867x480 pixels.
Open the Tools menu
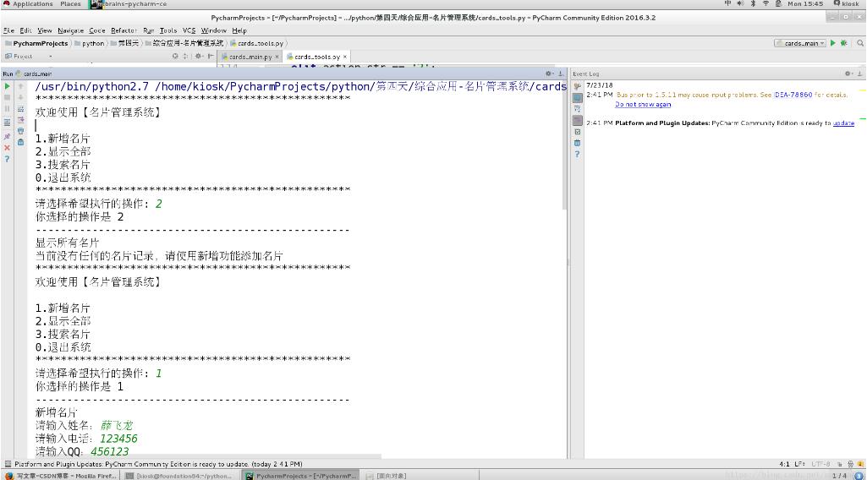(x=168, y=30)
